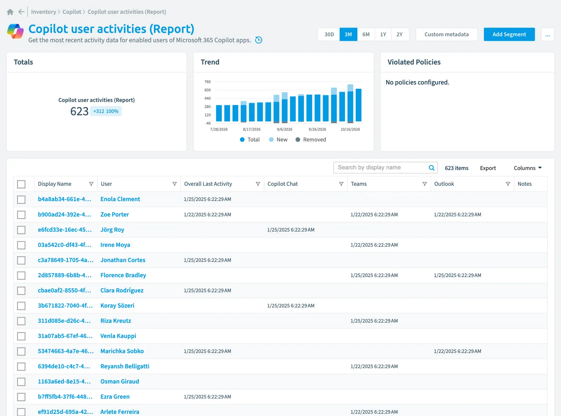Open the Copilot breadcrumb link
This screenshot has width=561, height=416.
[x=72, y=12]
